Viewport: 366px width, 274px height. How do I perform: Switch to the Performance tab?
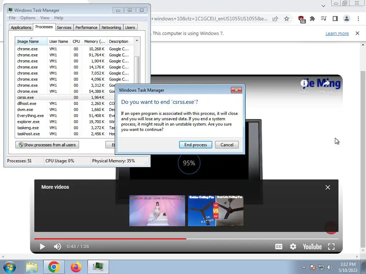[86, 27]
